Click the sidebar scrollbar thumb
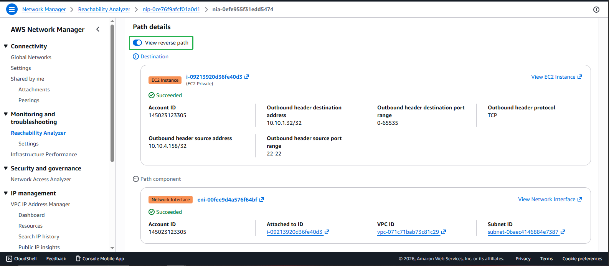 pos(112,93)
